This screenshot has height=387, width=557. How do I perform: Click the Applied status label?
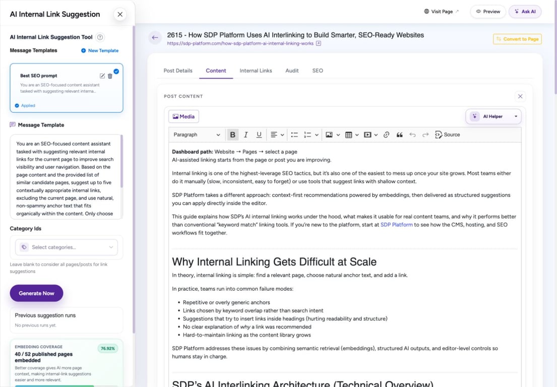25,105
